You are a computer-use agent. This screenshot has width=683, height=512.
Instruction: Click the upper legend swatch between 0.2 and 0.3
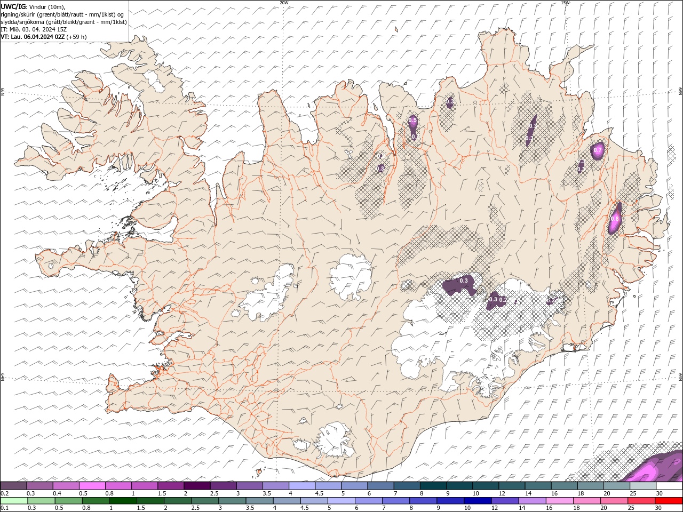pos(13,486)
